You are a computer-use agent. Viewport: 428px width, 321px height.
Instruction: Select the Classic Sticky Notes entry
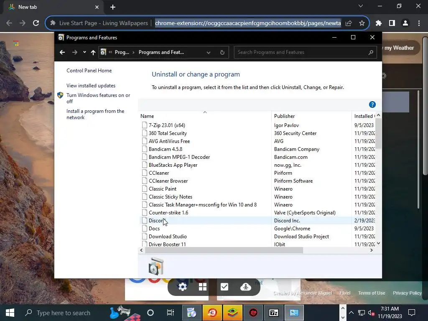[x=171, y=196]
